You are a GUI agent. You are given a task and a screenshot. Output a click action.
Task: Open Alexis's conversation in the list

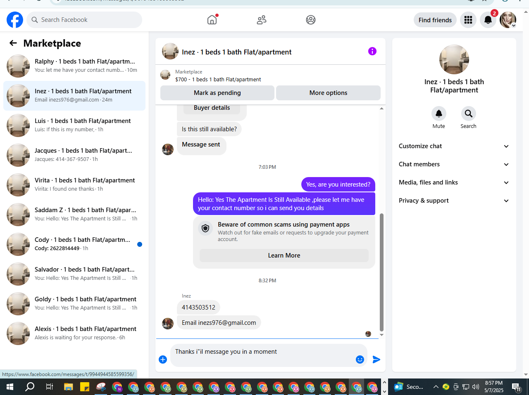[x=74, y=334]
